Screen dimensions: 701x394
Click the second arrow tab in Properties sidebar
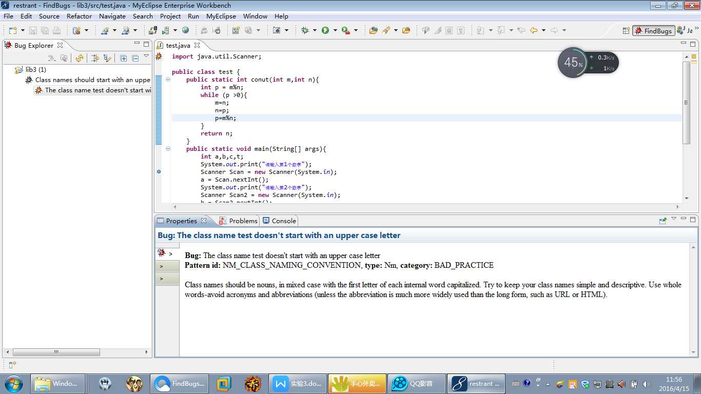pos(167,266)
